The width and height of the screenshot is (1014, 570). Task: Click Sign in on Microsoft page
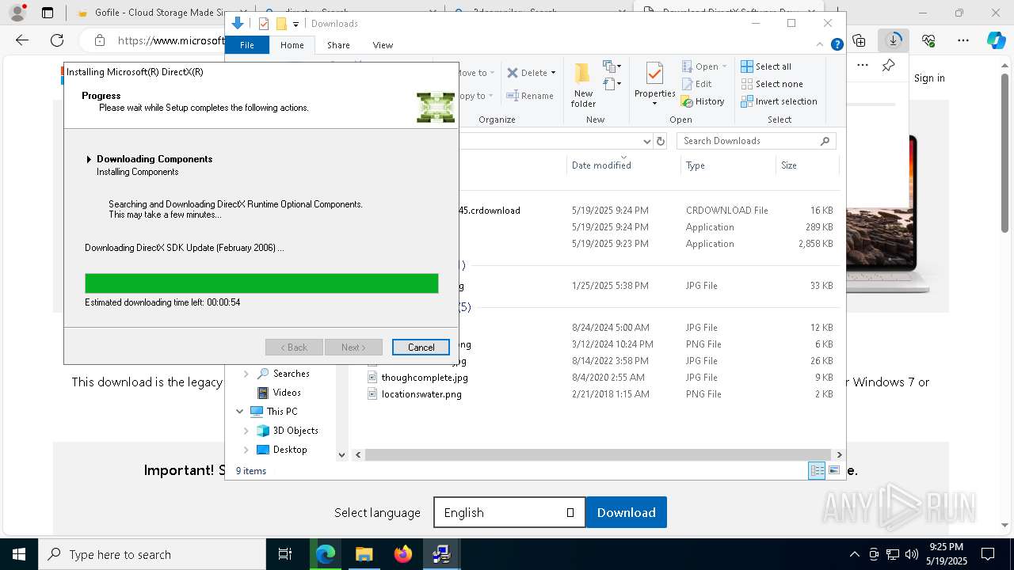click(x=929, y=78)
